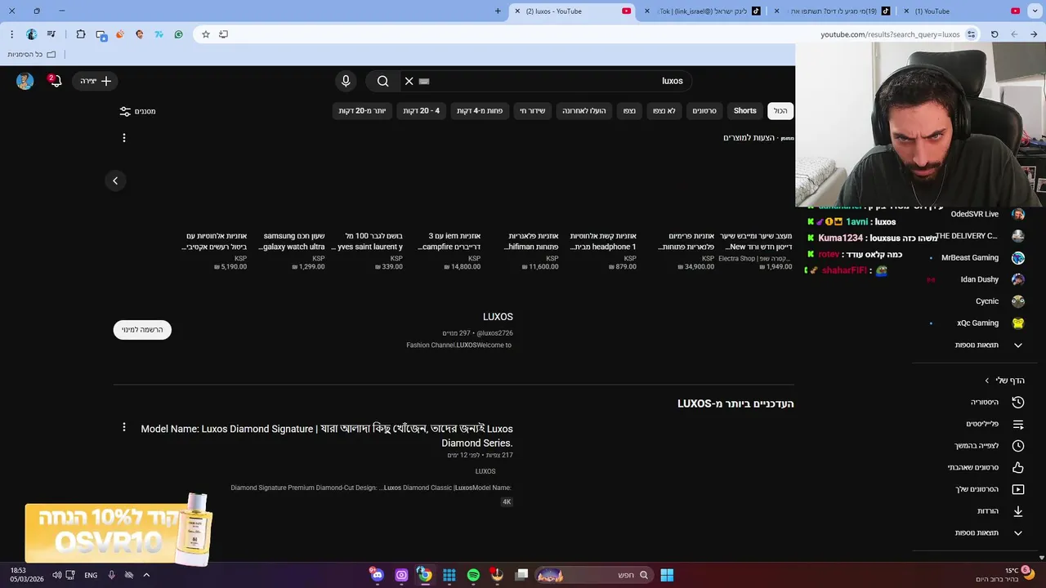The height and width of the screenshot is (588, 1046).
Task: Open xQc Gaming subscription
Action: (977, 323)
